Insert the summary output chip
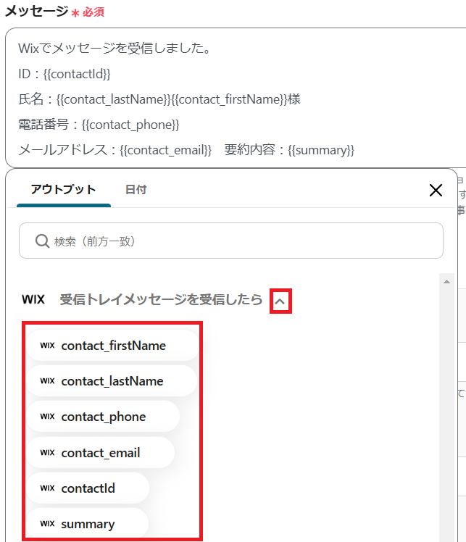The width and height of the screenshot is (466, 542). (x=88, y=524)
